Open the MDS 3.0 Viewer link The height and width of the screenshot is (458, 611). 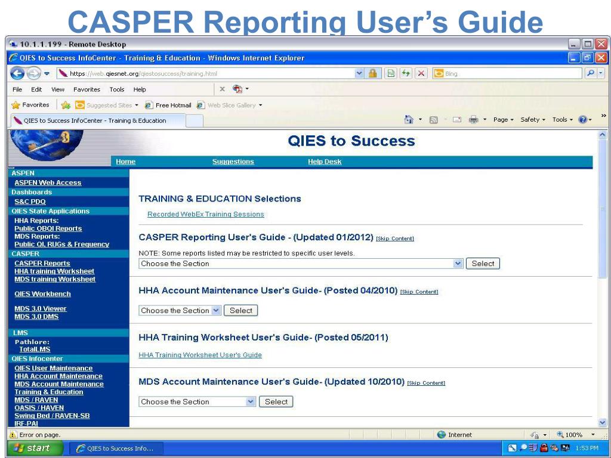[x=41, y=309]
